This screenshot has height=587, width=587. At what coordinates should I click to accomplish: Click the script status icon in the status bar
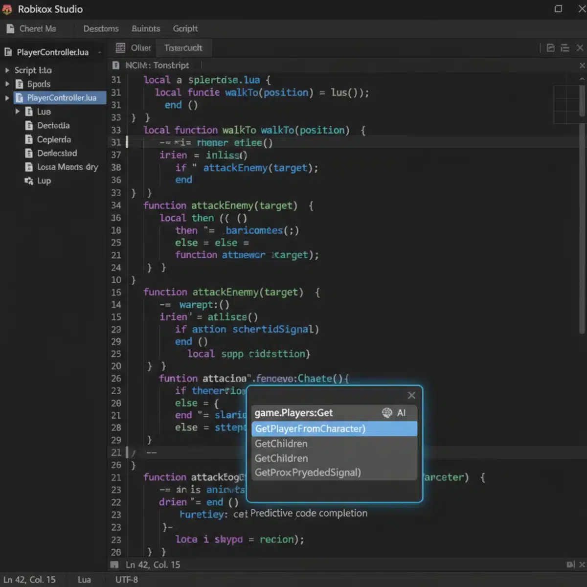[x=114, y=564]
